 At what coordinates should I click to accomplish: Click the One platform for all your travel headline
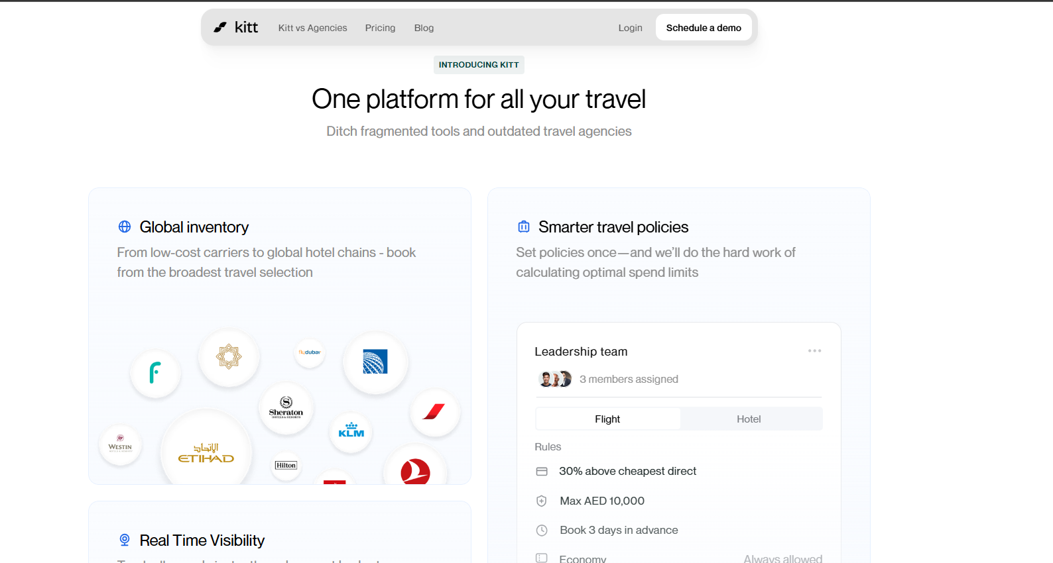pos(479,99)
